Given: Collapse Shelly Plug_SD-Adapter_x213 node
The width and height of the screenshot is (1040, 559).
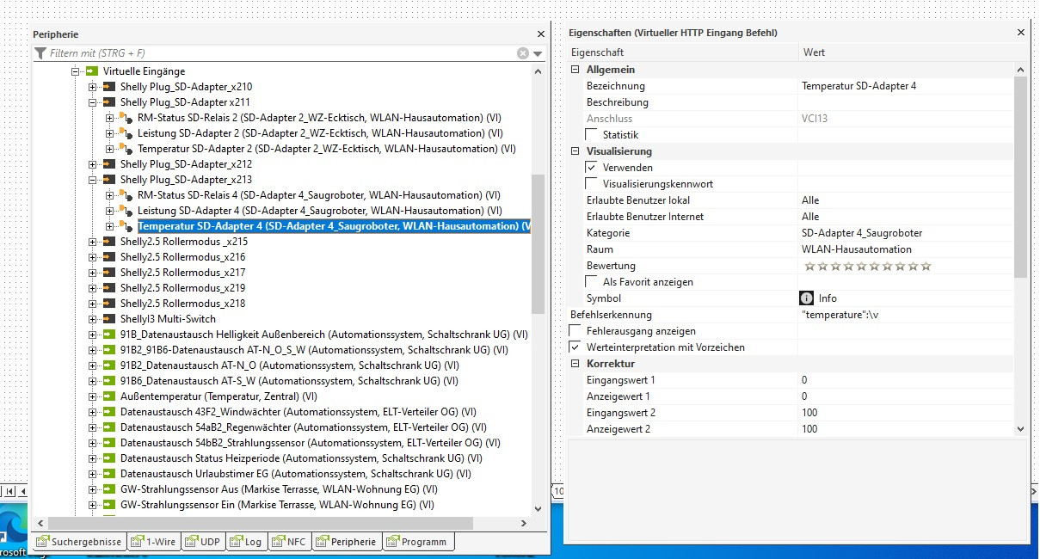Looking at the screenshot, I should coord(92,180).
